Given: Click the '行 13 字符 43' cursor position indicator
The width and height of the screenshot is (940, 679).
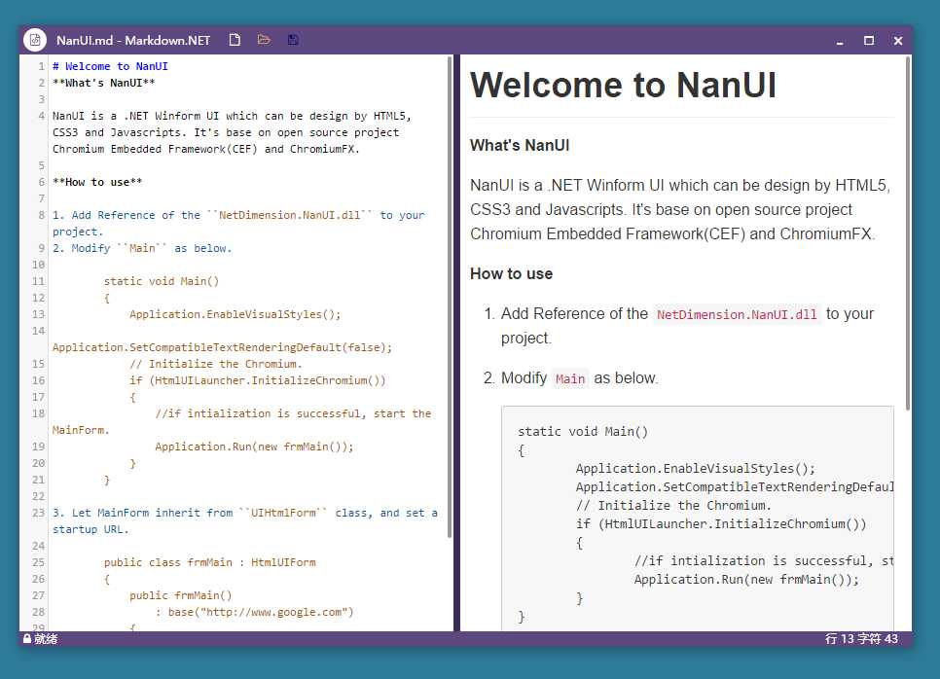Looking at the screenshot, I should (x=861, y=639).
